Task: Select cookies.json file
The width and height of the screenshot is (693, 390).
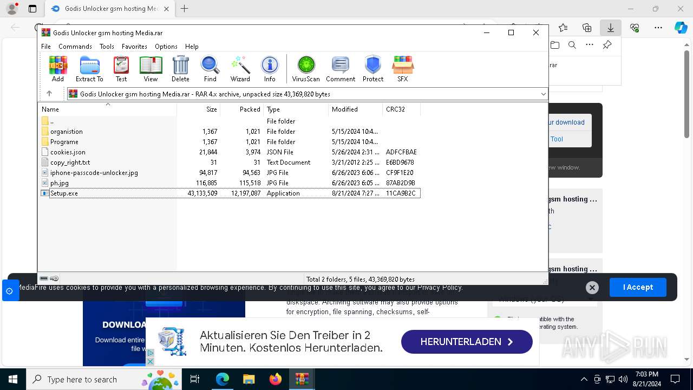Action: [230, 152]
